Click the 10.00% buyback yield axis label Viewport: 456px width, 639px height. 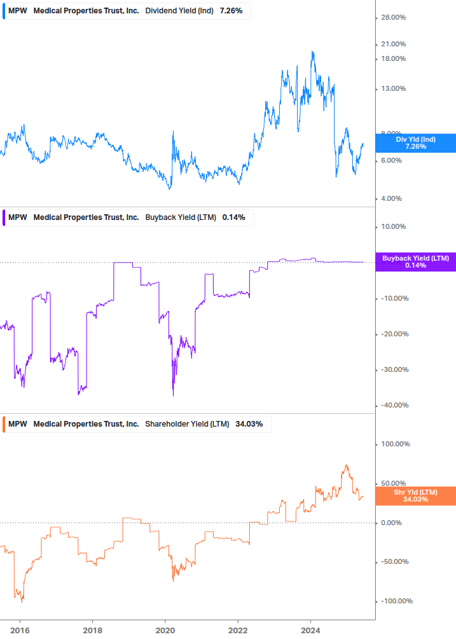(x=393, y=226)
